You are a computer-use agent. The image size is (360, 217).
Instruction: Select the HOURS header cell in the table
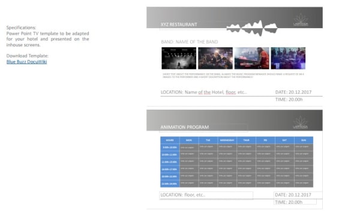(x=170, y=140)
